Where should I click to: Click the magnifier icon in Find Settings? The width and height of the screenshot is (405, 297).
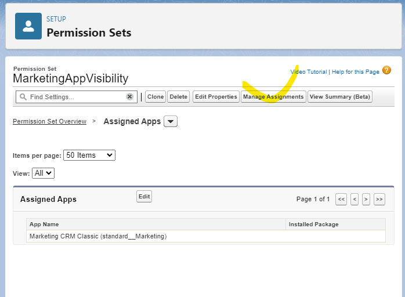click(23, 97)
